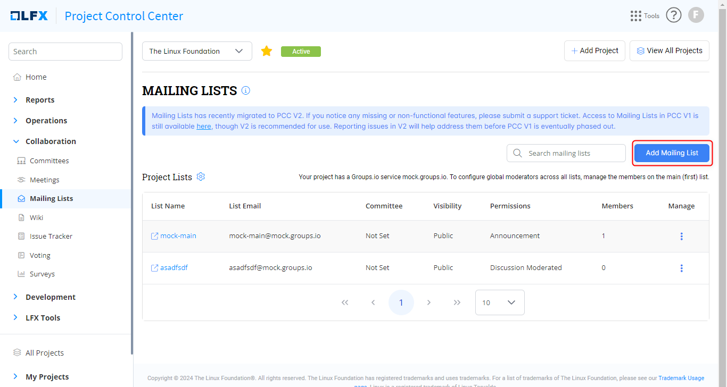Viewport: 727px width, 387px height.
Task: Click the View All Projects button
Action: click(x=669, y=51)
